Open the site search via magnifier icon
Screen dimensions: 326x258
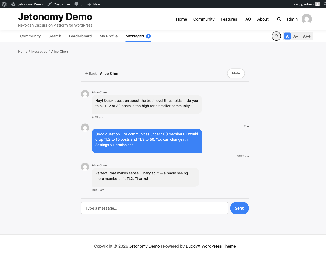[x=279, y=19]
